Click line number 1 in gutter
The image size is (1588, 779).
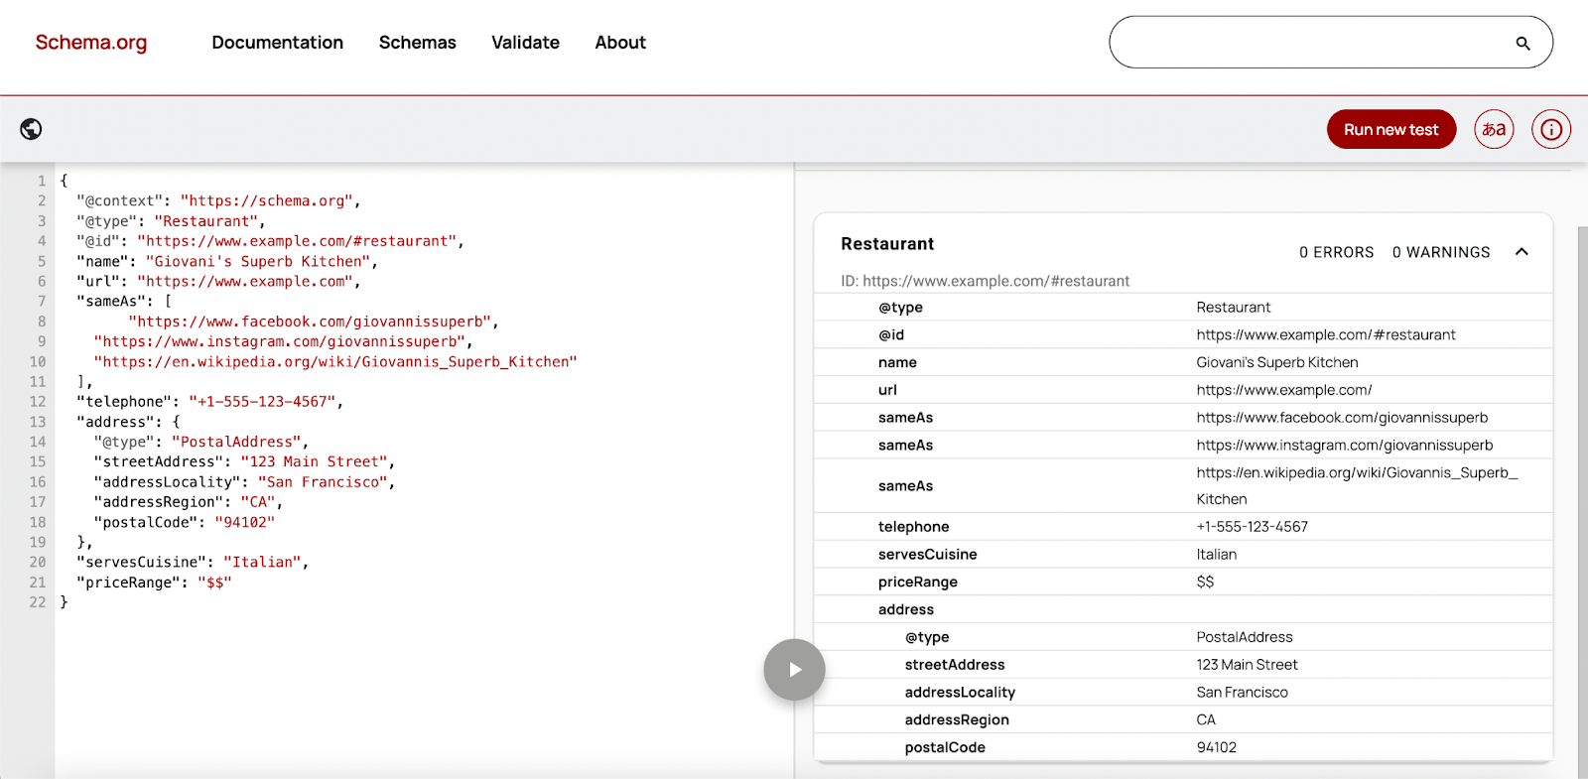42,182
